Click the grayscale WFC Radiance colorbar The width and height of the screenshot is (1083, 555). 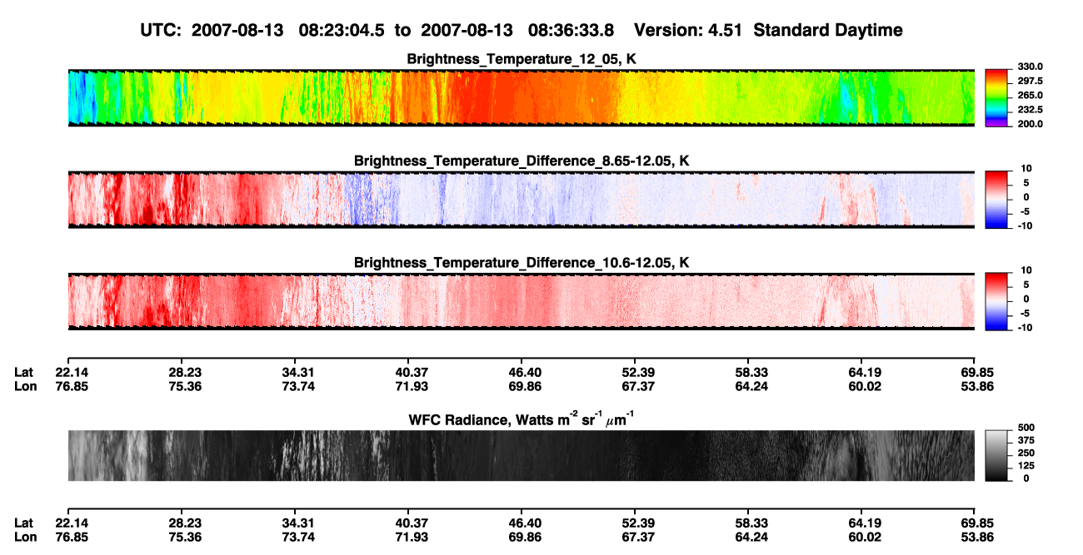[x=997, y=455]
